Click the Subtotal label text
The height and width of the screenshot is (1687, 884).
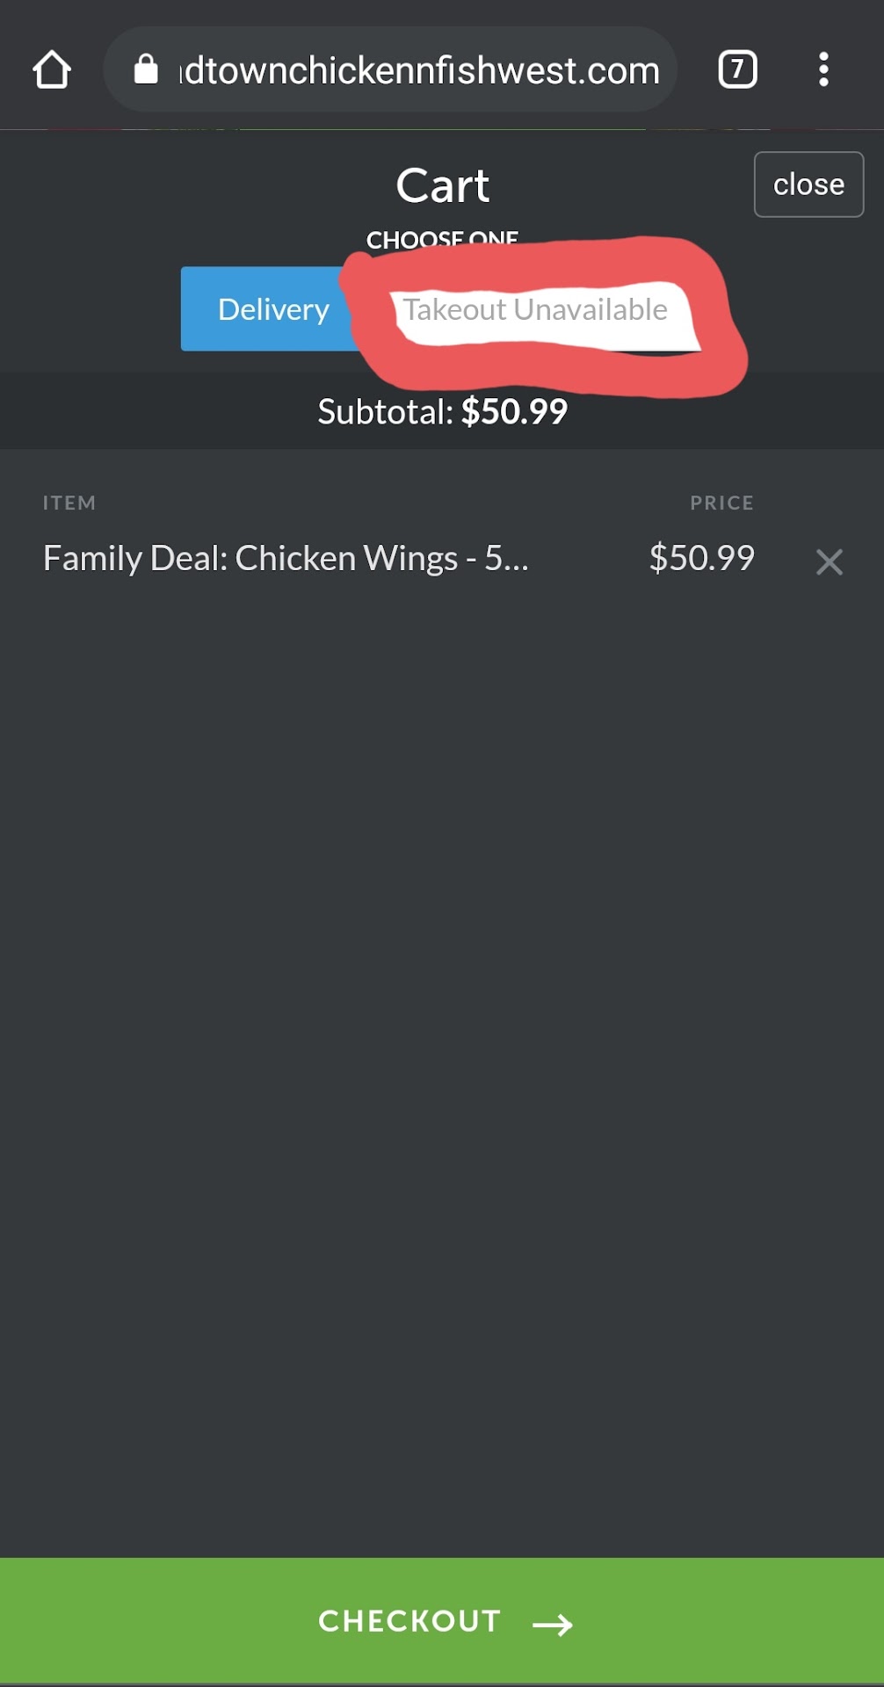(x=385, y=411)
